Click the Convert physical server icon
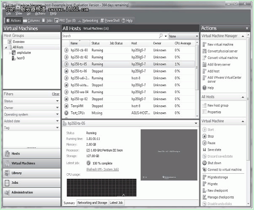 tap(204, 51)
